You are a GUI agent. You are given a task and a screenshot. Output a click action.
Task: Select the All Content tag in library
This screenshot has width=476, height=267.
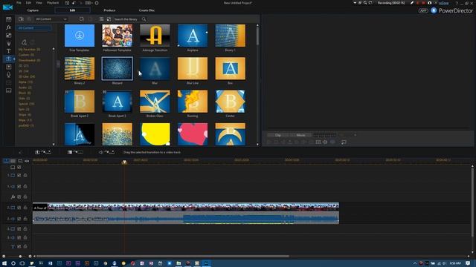[33, 28]
